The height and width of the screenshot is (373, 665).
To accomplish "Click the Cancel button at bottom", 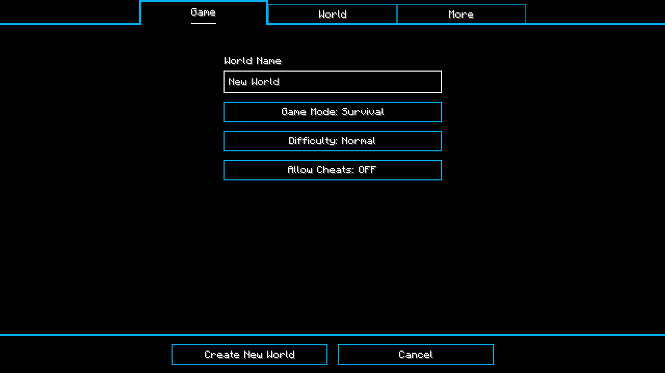I will click(415, 355).
